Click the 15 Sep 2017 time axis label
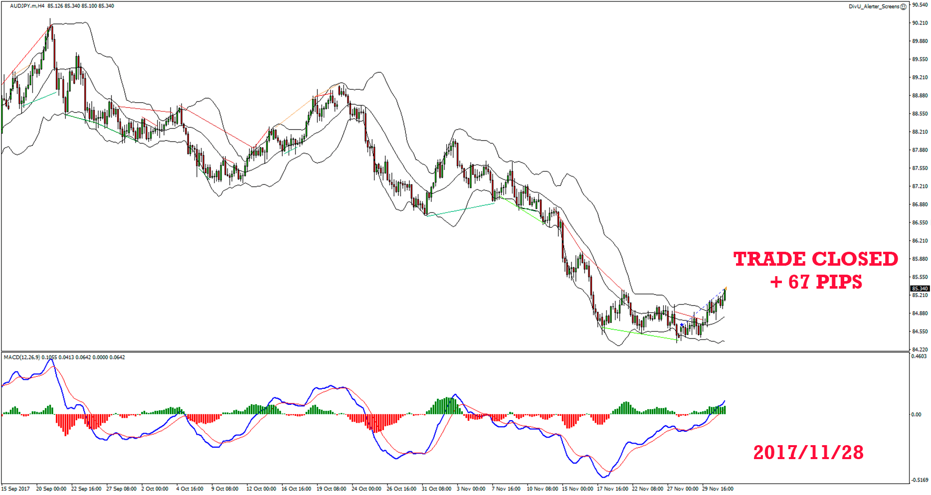This screenshot has width=931, height=495. click(16, 489)
